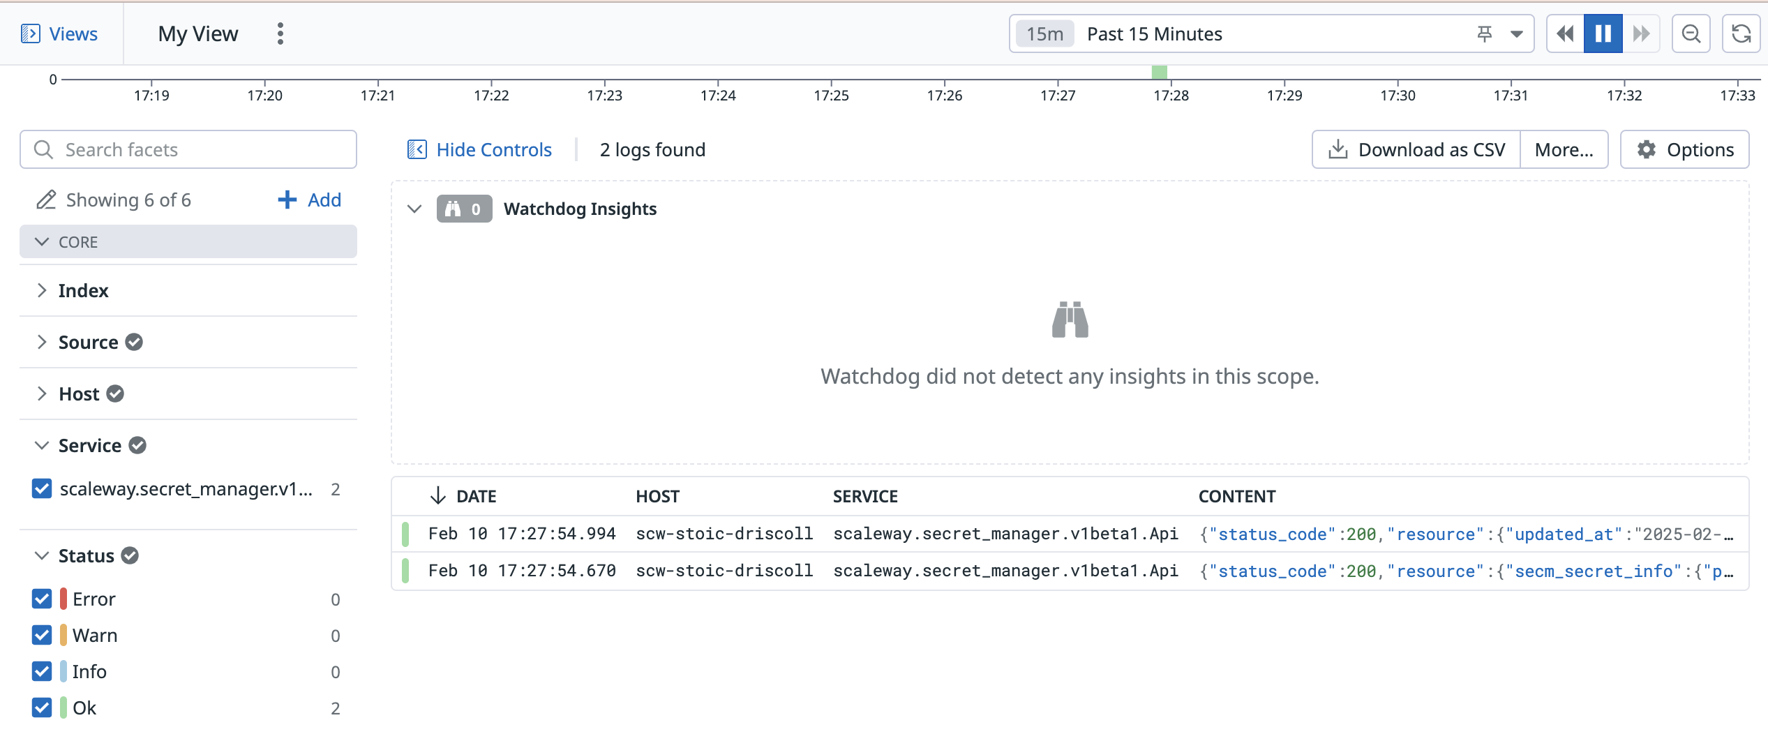Uncheck the Info status filter

coord(42,671)
